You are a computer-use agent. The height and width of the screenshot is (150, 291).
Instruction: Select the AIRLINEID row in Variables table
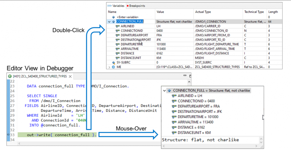tap(194, 26)
